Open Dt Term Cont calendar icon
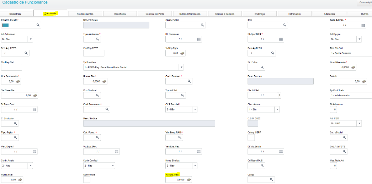372x184 pixels. pyautogui.click(x=34, y=110)
